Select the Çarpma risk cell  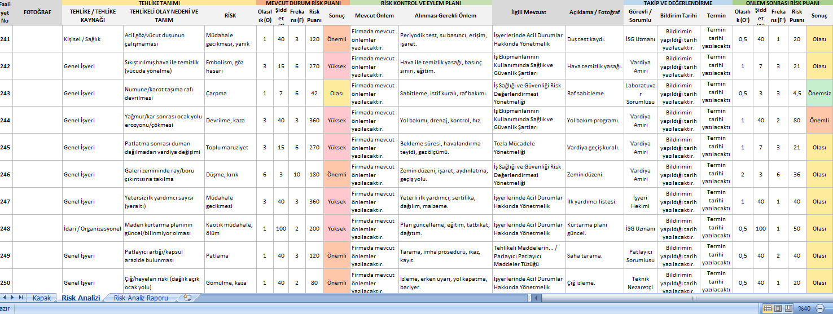pyautogui.click(x=230, y=94)
